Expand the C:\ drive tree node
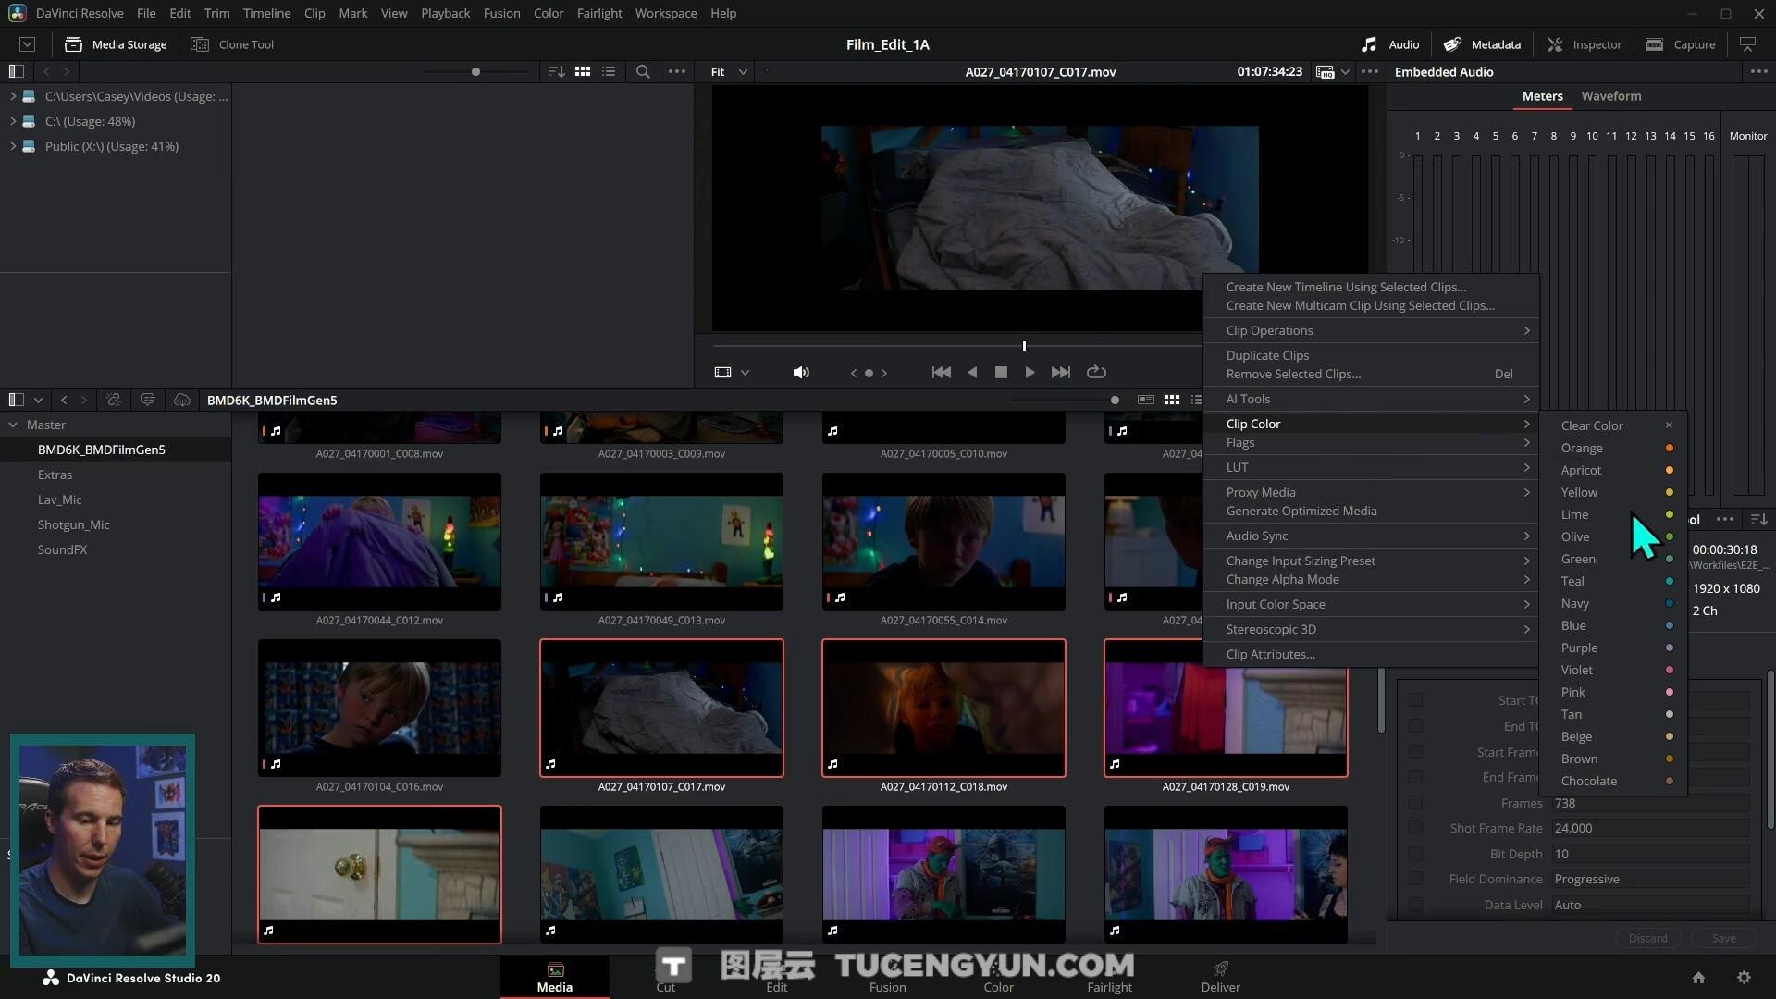The height and width of the screenshot is (999, 1776). [x=13, y=121]
